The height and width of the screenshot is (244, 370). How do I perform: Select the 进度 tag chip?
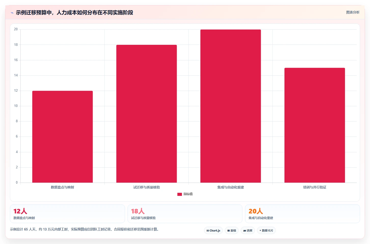click(x=248, y=231)
